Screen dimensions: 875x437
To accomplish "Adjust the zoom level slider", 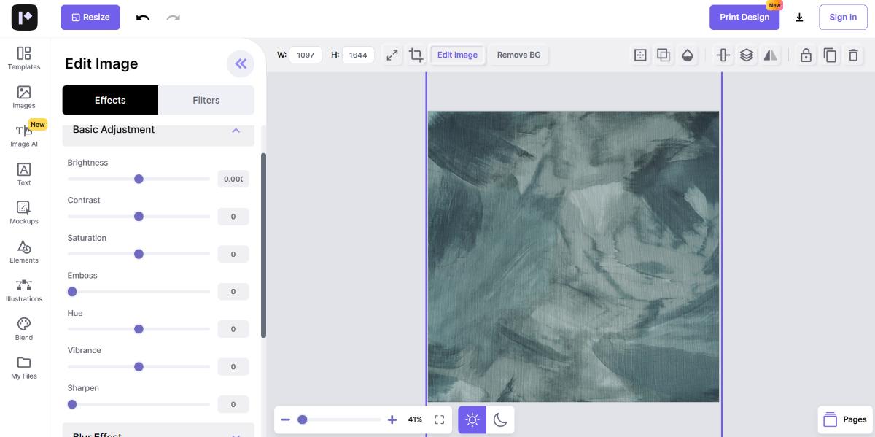I will point(339,419).
